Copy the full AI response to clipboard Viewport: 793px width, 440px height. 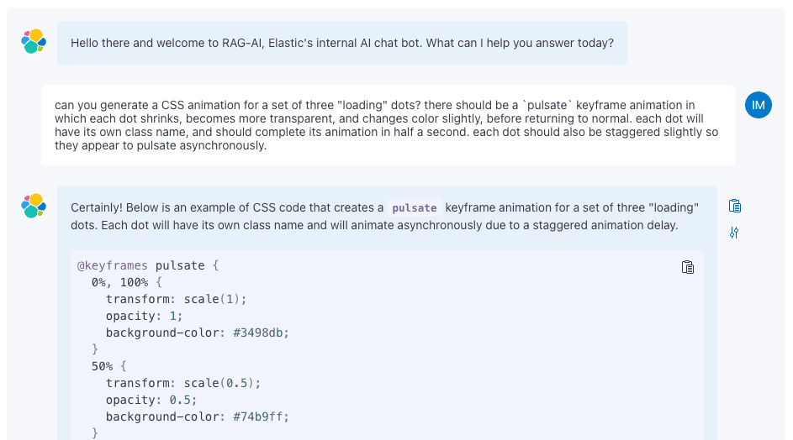(x=735, y=206)
